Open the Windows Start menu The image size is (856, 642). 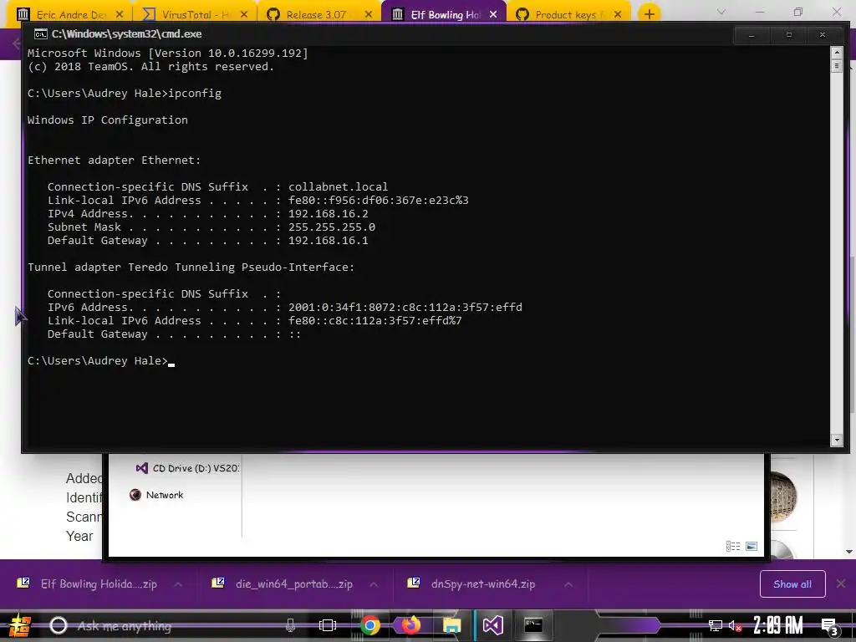(x=20, y=625)
